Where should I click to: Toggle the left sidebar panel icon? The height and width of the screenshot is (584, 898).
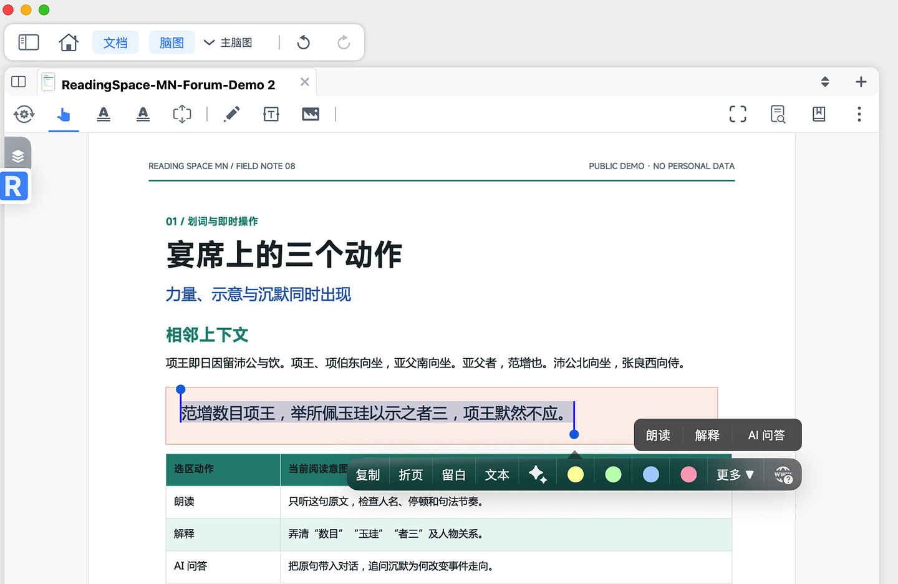coord(29,42)
